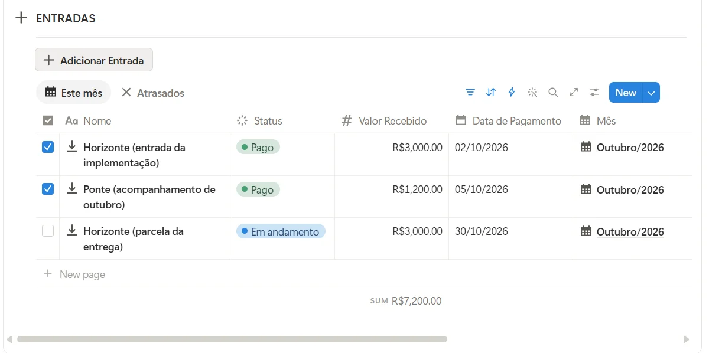Select R$3,000.00 cell in entrada da implementação row
Screen dimensions: 709x353
coord(392,154)
